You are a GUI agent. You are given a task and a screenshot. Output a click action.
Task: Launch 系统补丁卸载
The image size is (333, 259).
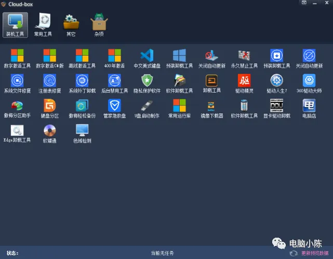point(82,84)
